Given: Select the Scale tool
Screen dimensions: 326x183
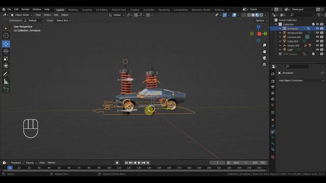Looking at the screenshot, I should click(6, 58).
